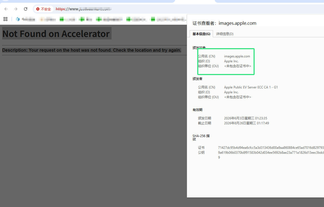
Task: Click the last green bookmark in the bar
Action: point(153,19)
